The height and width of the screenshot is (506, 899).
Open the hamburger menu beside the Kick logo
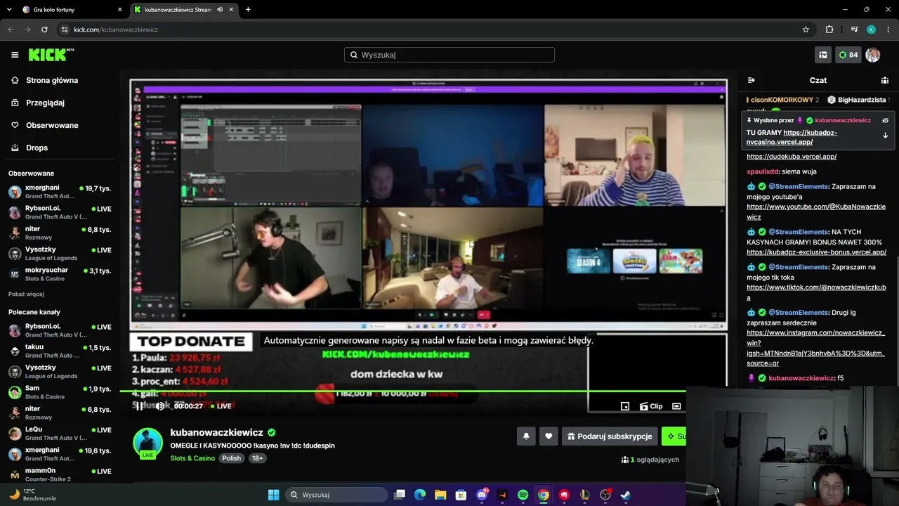(15, 55)
